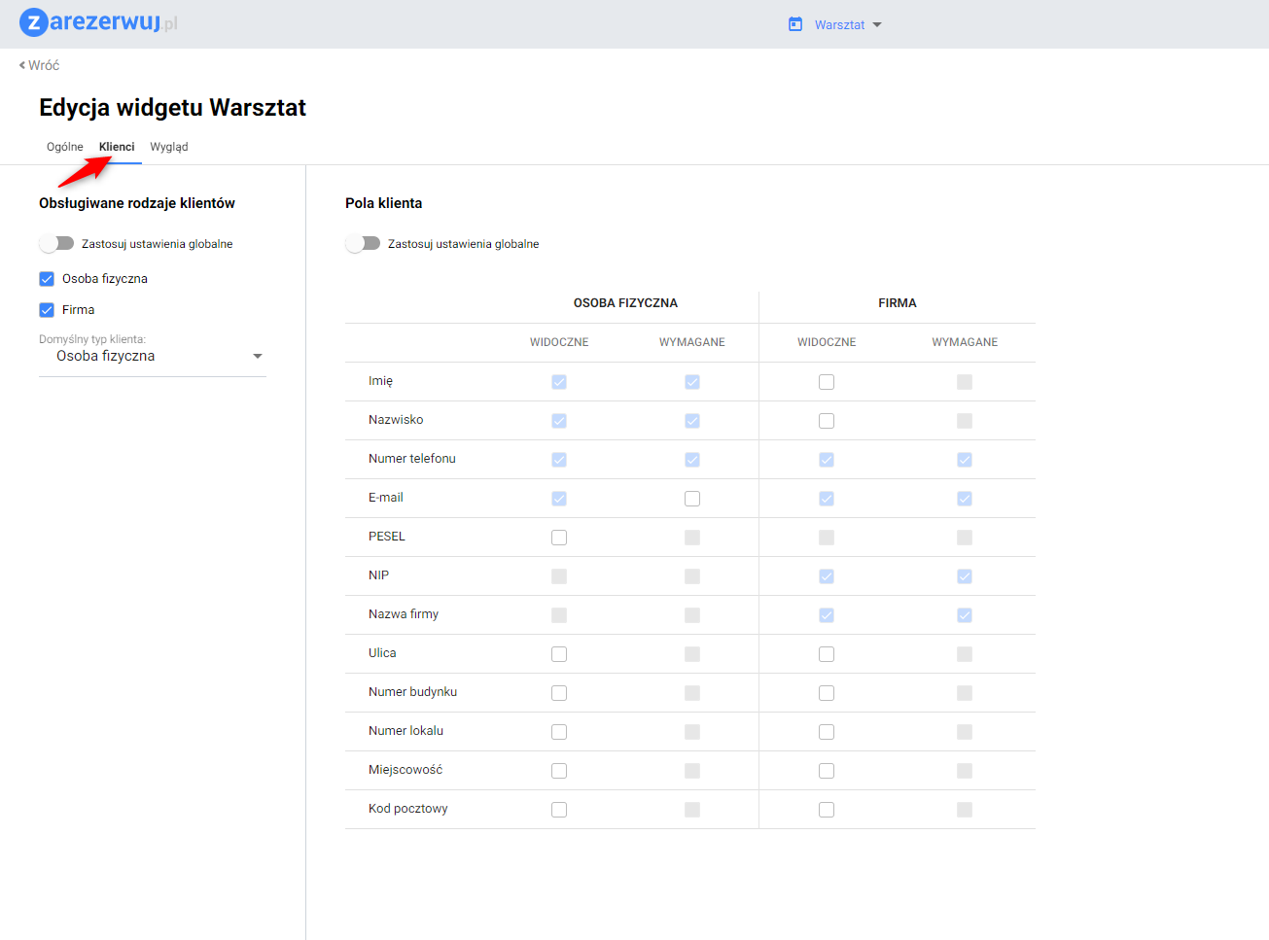Check Miejscowość visible for Osoba fizyczna
Viewport: 1269px width, 940px height.
pos(559,771)
